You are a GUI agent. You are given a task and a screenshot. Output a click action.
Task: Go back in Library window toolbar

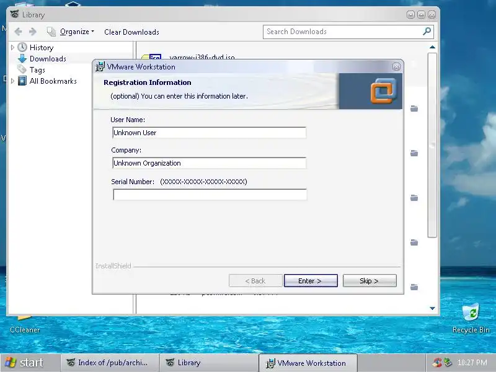[19, 32]
